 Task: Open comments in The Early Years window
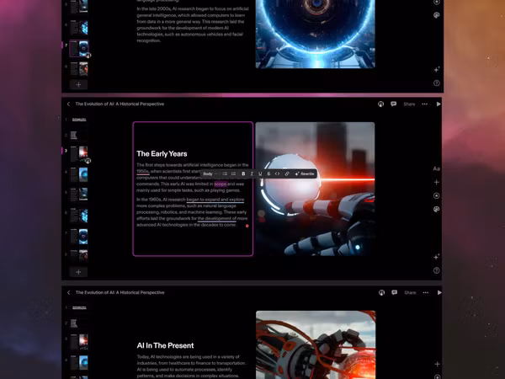tap(394, 104)
